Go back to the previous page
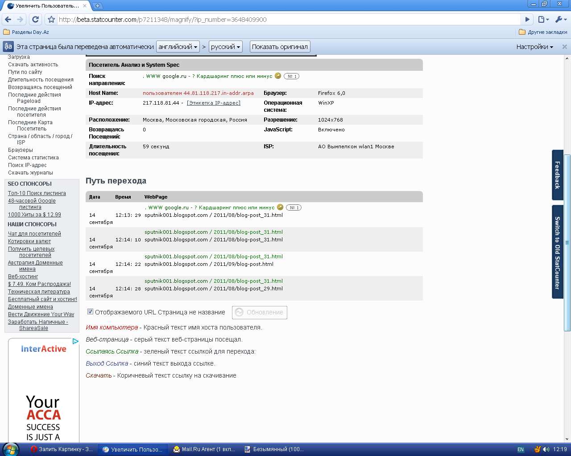The width and height of the screenshot is (571, 456). (x=8, y=20)
